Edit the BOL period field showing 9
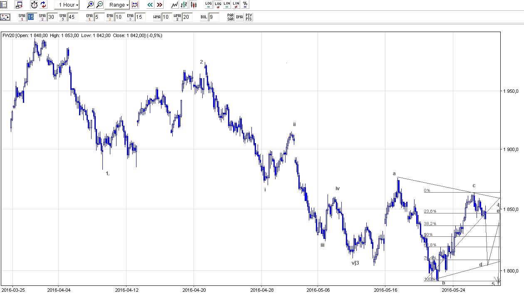Viewport: 524px width, 295px height. (214, 17)
